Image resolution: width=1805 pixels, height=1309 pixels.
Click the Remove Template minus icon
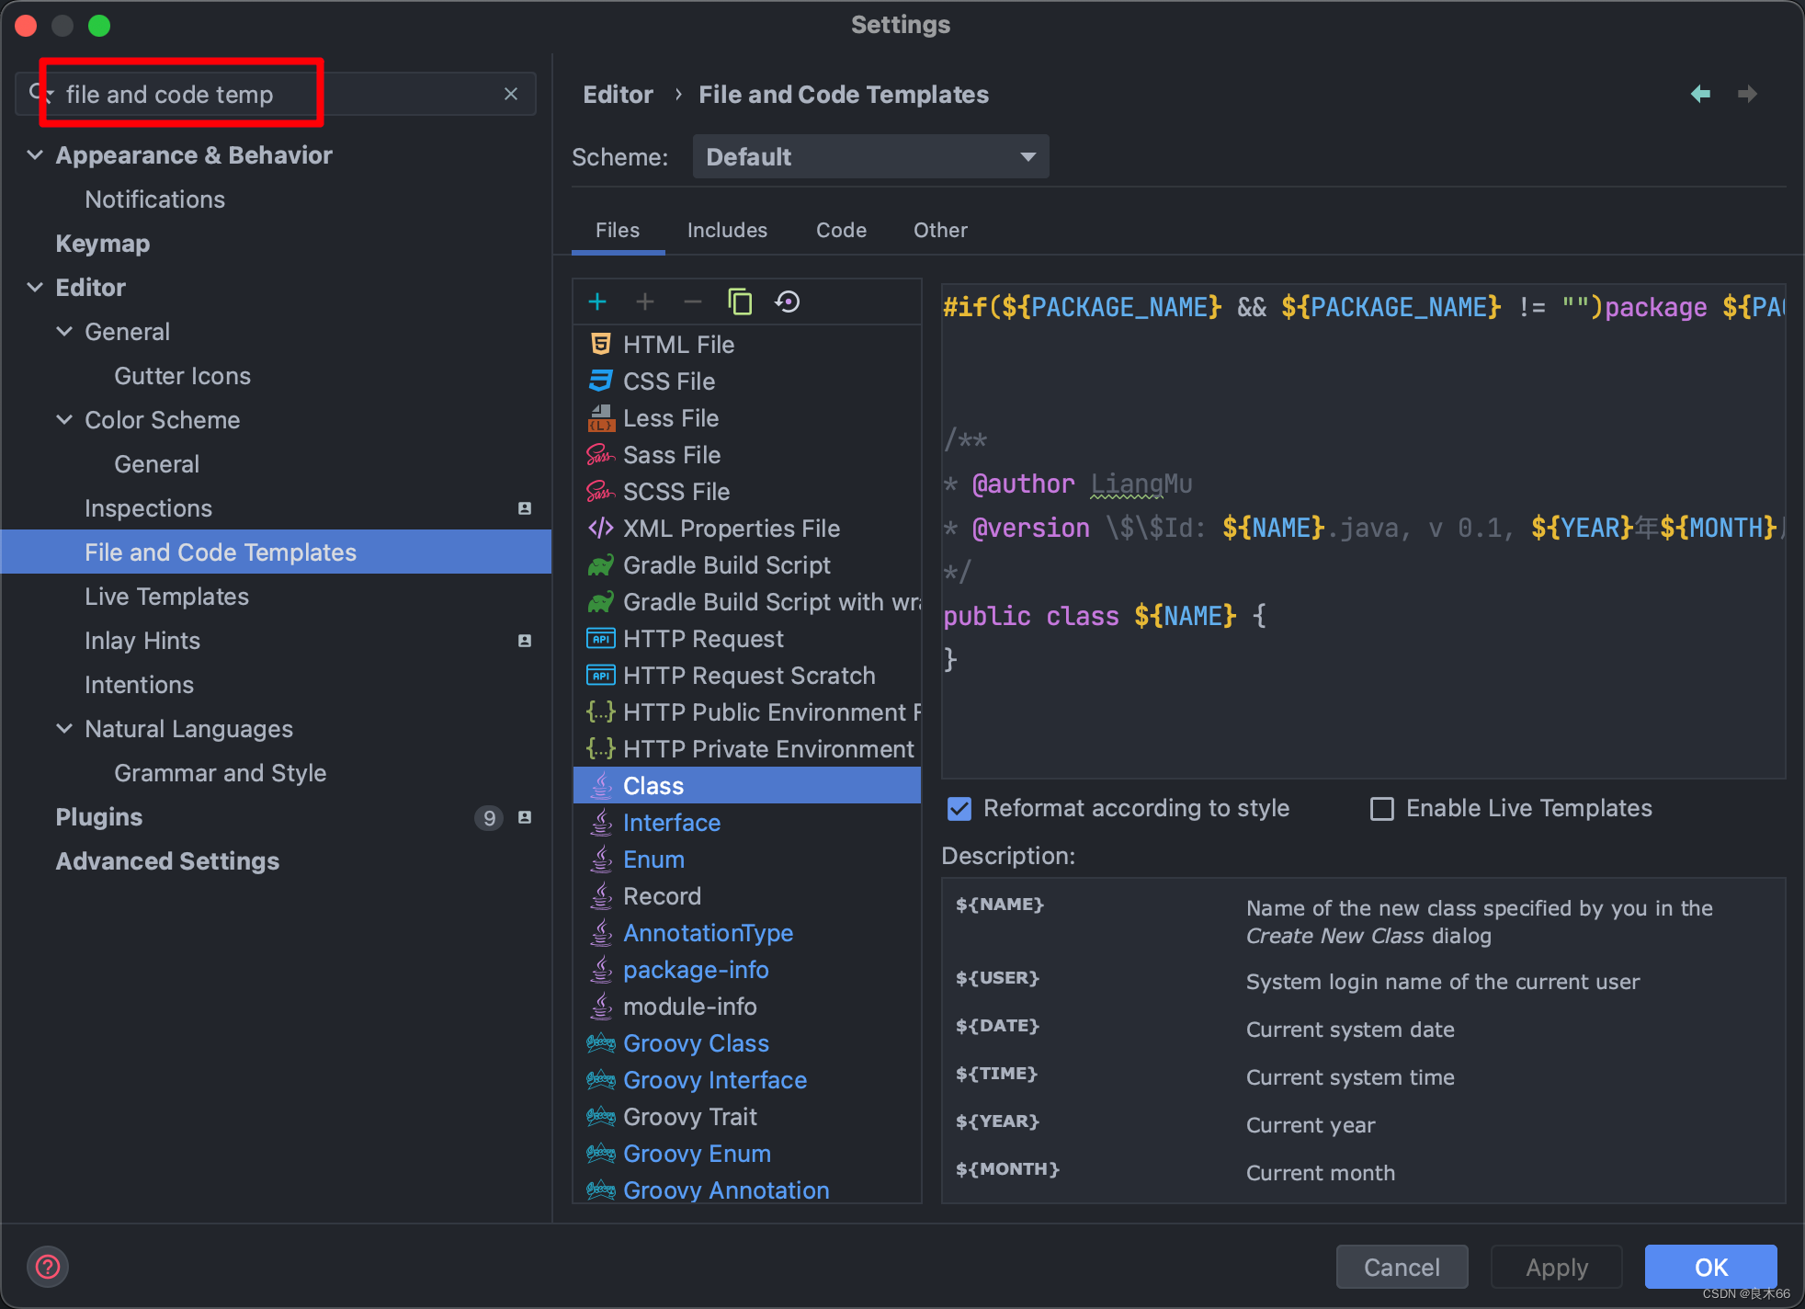point(693,302)
